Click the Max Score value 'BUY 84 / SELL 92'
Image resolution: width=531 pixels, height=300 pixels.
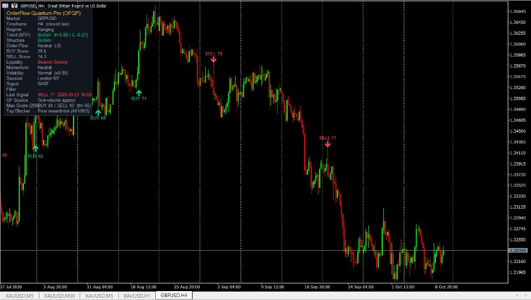click(56, 105)
